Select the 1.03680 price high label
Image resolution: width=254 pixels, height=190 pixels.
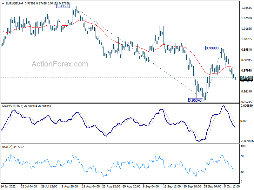click(x=63, y=6)
